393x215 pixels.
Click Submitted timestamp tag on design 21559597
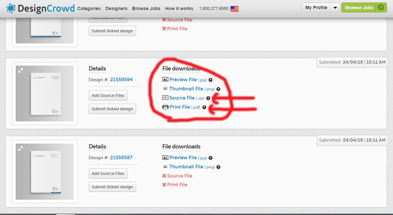click(x=352, y=140)
